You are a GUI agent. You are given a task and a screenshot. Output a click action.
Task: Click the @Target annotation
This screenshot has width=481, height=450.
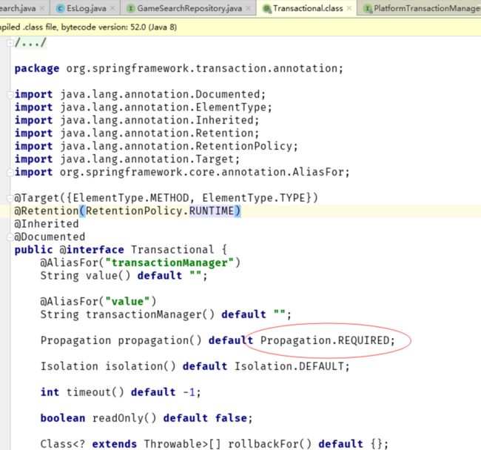[x=36, y=198]
